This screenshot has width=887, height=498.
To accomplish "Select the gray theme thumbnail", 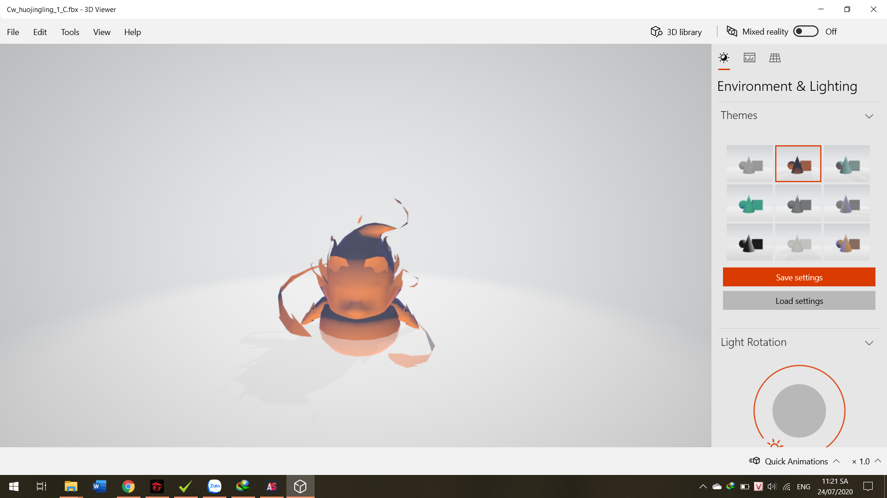I will tap(749, 163).
